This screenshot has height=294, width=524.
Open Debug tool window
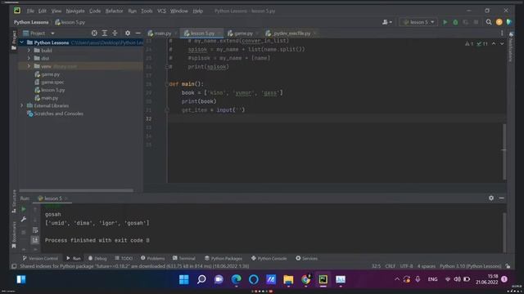tap(97, 258)
